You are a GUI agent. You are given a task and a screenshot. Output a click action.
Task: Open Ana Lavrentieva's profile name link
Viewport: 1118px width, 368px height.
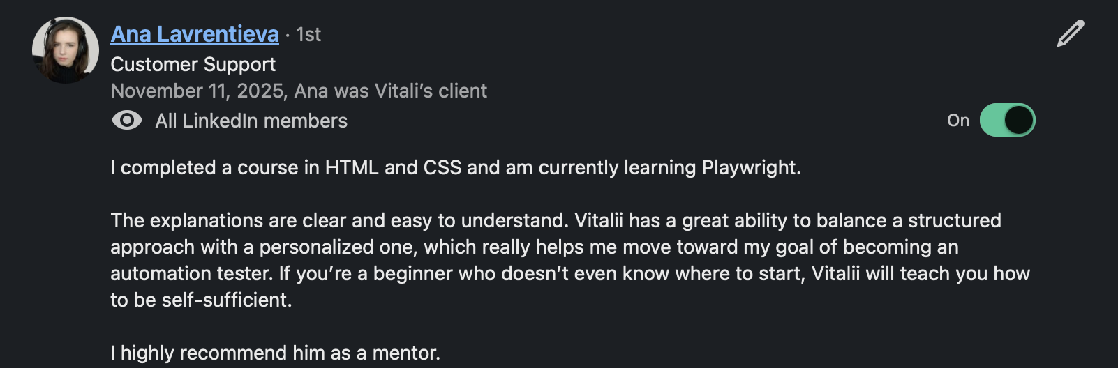195,34
